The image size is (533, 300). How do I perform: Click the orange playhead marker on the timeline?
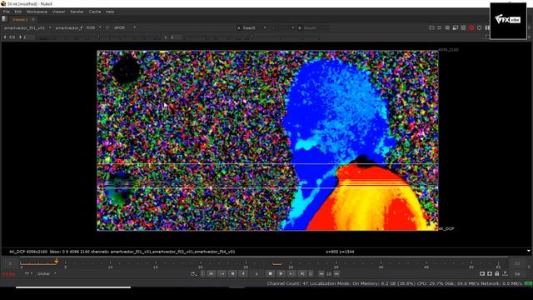click(x=57, y=261)
